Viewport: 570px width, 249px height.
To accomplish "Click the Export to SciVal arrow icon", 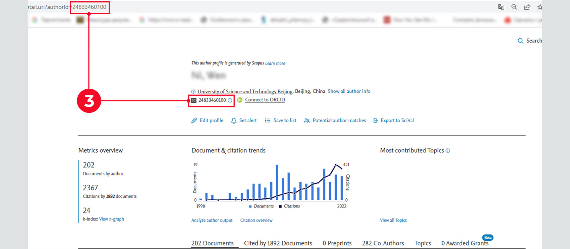I will 376,120.
